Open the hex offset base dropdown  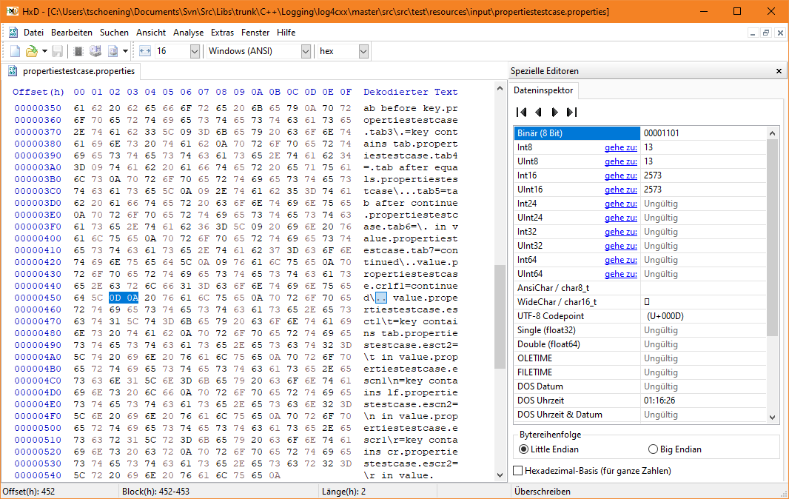point(363,51)
